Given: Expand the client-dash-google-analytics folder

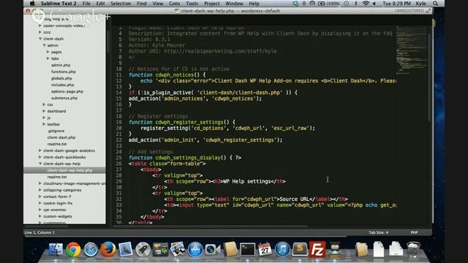Looking at the screenshot, I should [x=40, y=150].
